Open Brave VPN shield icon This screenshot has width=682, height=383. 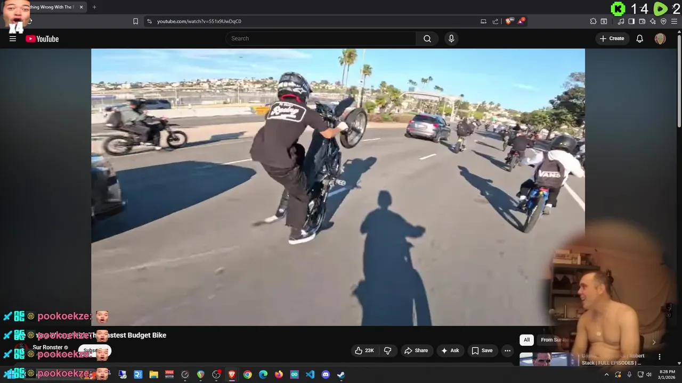click(663, 21)
